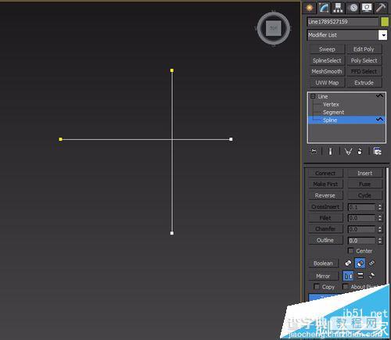Switch to the Modify panel tab
Viewport: 391px width, 340px height.
point(324,8)
